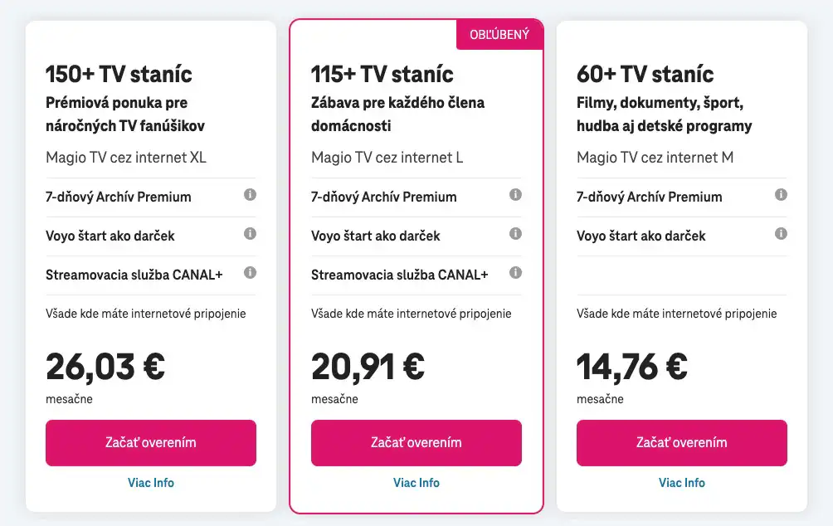This screenshot has height=526, width=833.
Task: Click the OBĽÚBENÝ badge
Action: (499, 34)
